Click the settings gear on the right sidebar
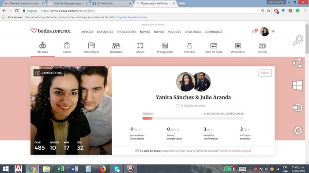309x173 pixels. click(x=298, y=130)
